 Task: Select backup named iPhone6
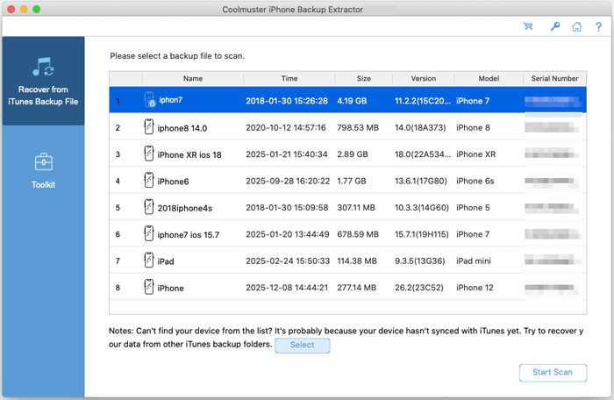pyautogui.click(x=173, y=182)
